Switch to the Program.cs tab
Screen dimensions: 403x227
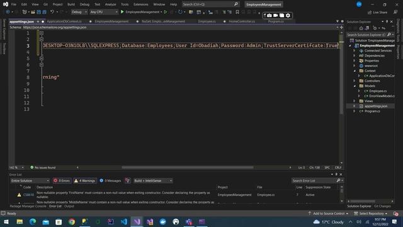[x=276, y=21]
